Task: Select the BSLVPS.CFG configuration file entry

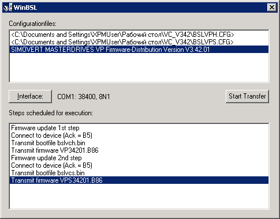Action: click(139, 42)
